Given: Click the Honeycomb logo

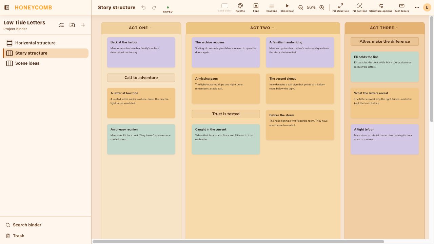Looking at the screenshot, I should [x=33, y=7].
